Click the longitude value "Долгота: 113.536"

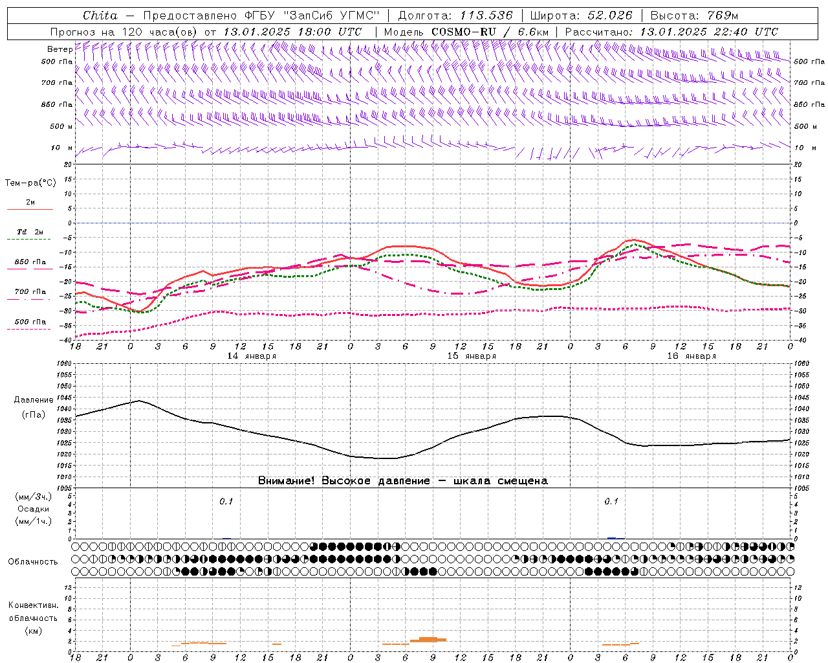coord(455,16)
